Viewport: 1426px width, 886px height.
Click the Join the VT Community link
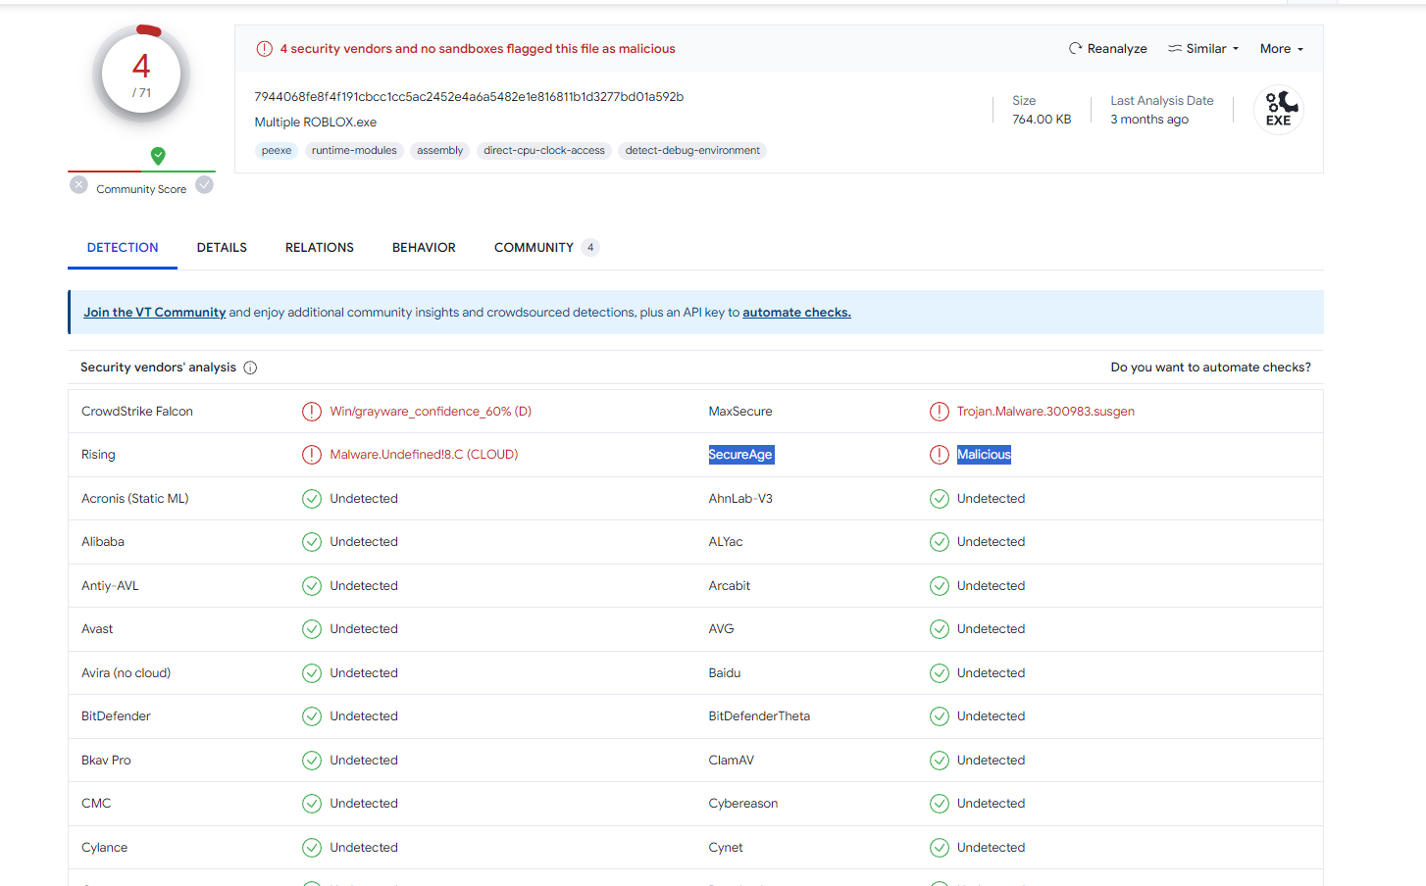click(x=154, y=313)
